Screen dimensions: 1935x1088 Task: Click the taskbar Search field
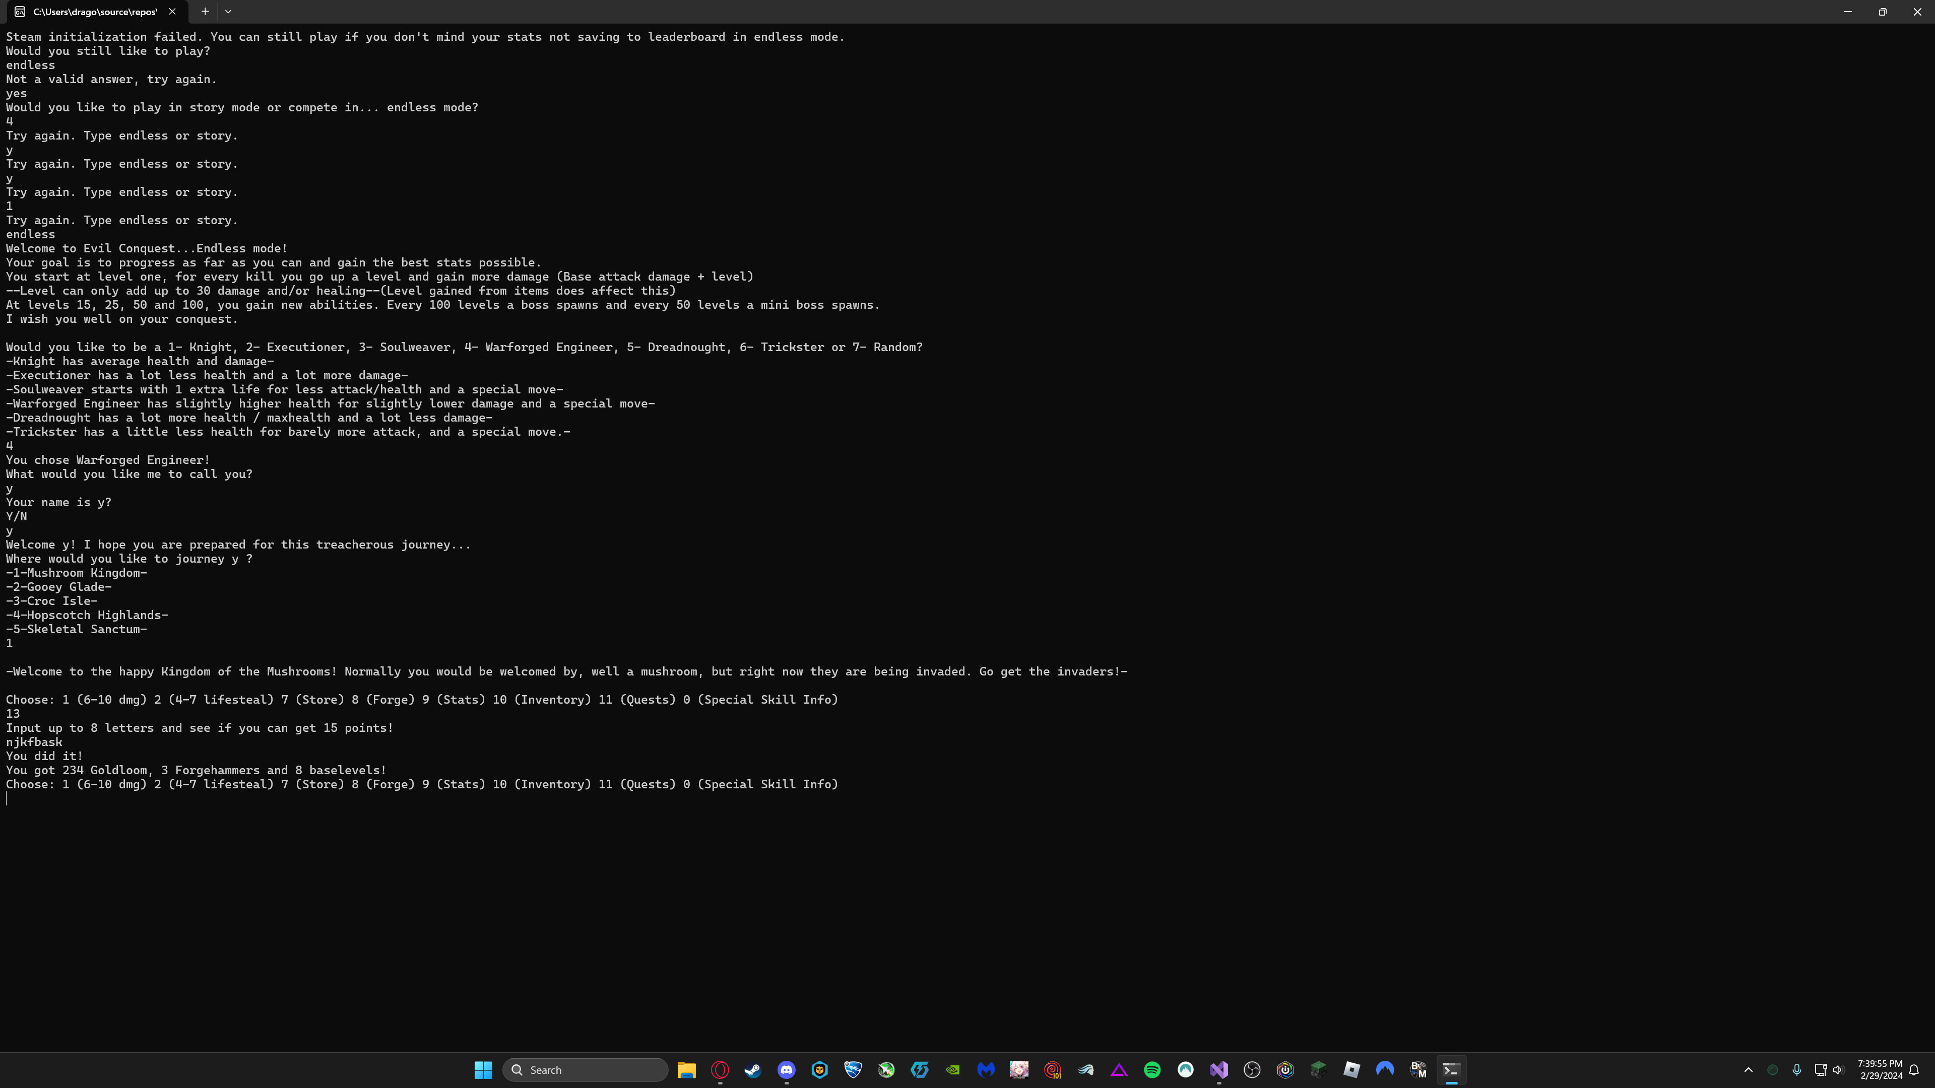[x=586, y=1069]
